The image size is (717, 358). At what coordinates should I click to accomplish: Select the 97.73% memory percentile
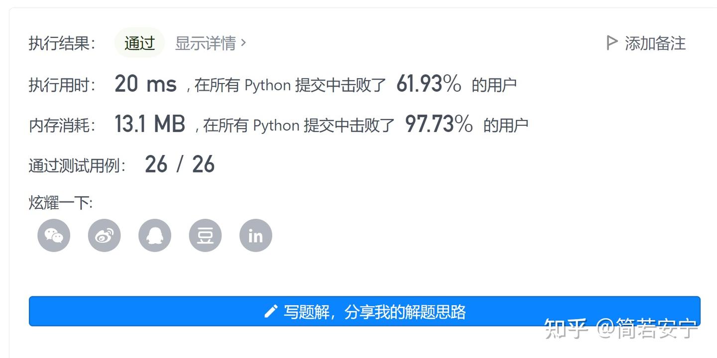[x=439, y=124]
